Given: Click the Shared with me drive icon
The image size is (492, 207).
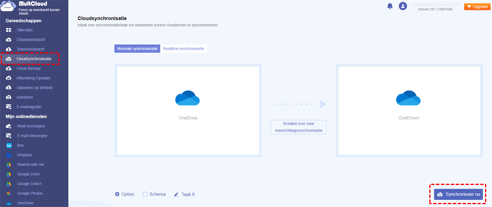Looking at the screenshot, I should coord(9,165).
